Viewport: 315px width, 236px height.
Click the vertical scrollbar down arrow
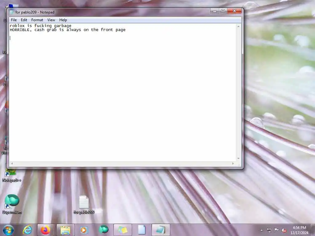[x=238, y=158]
